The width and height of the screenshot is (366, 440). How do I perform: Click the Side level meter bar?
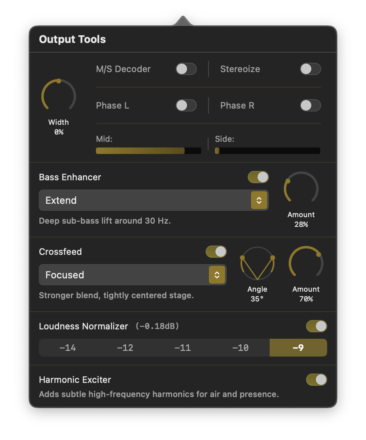coord(267,151)
